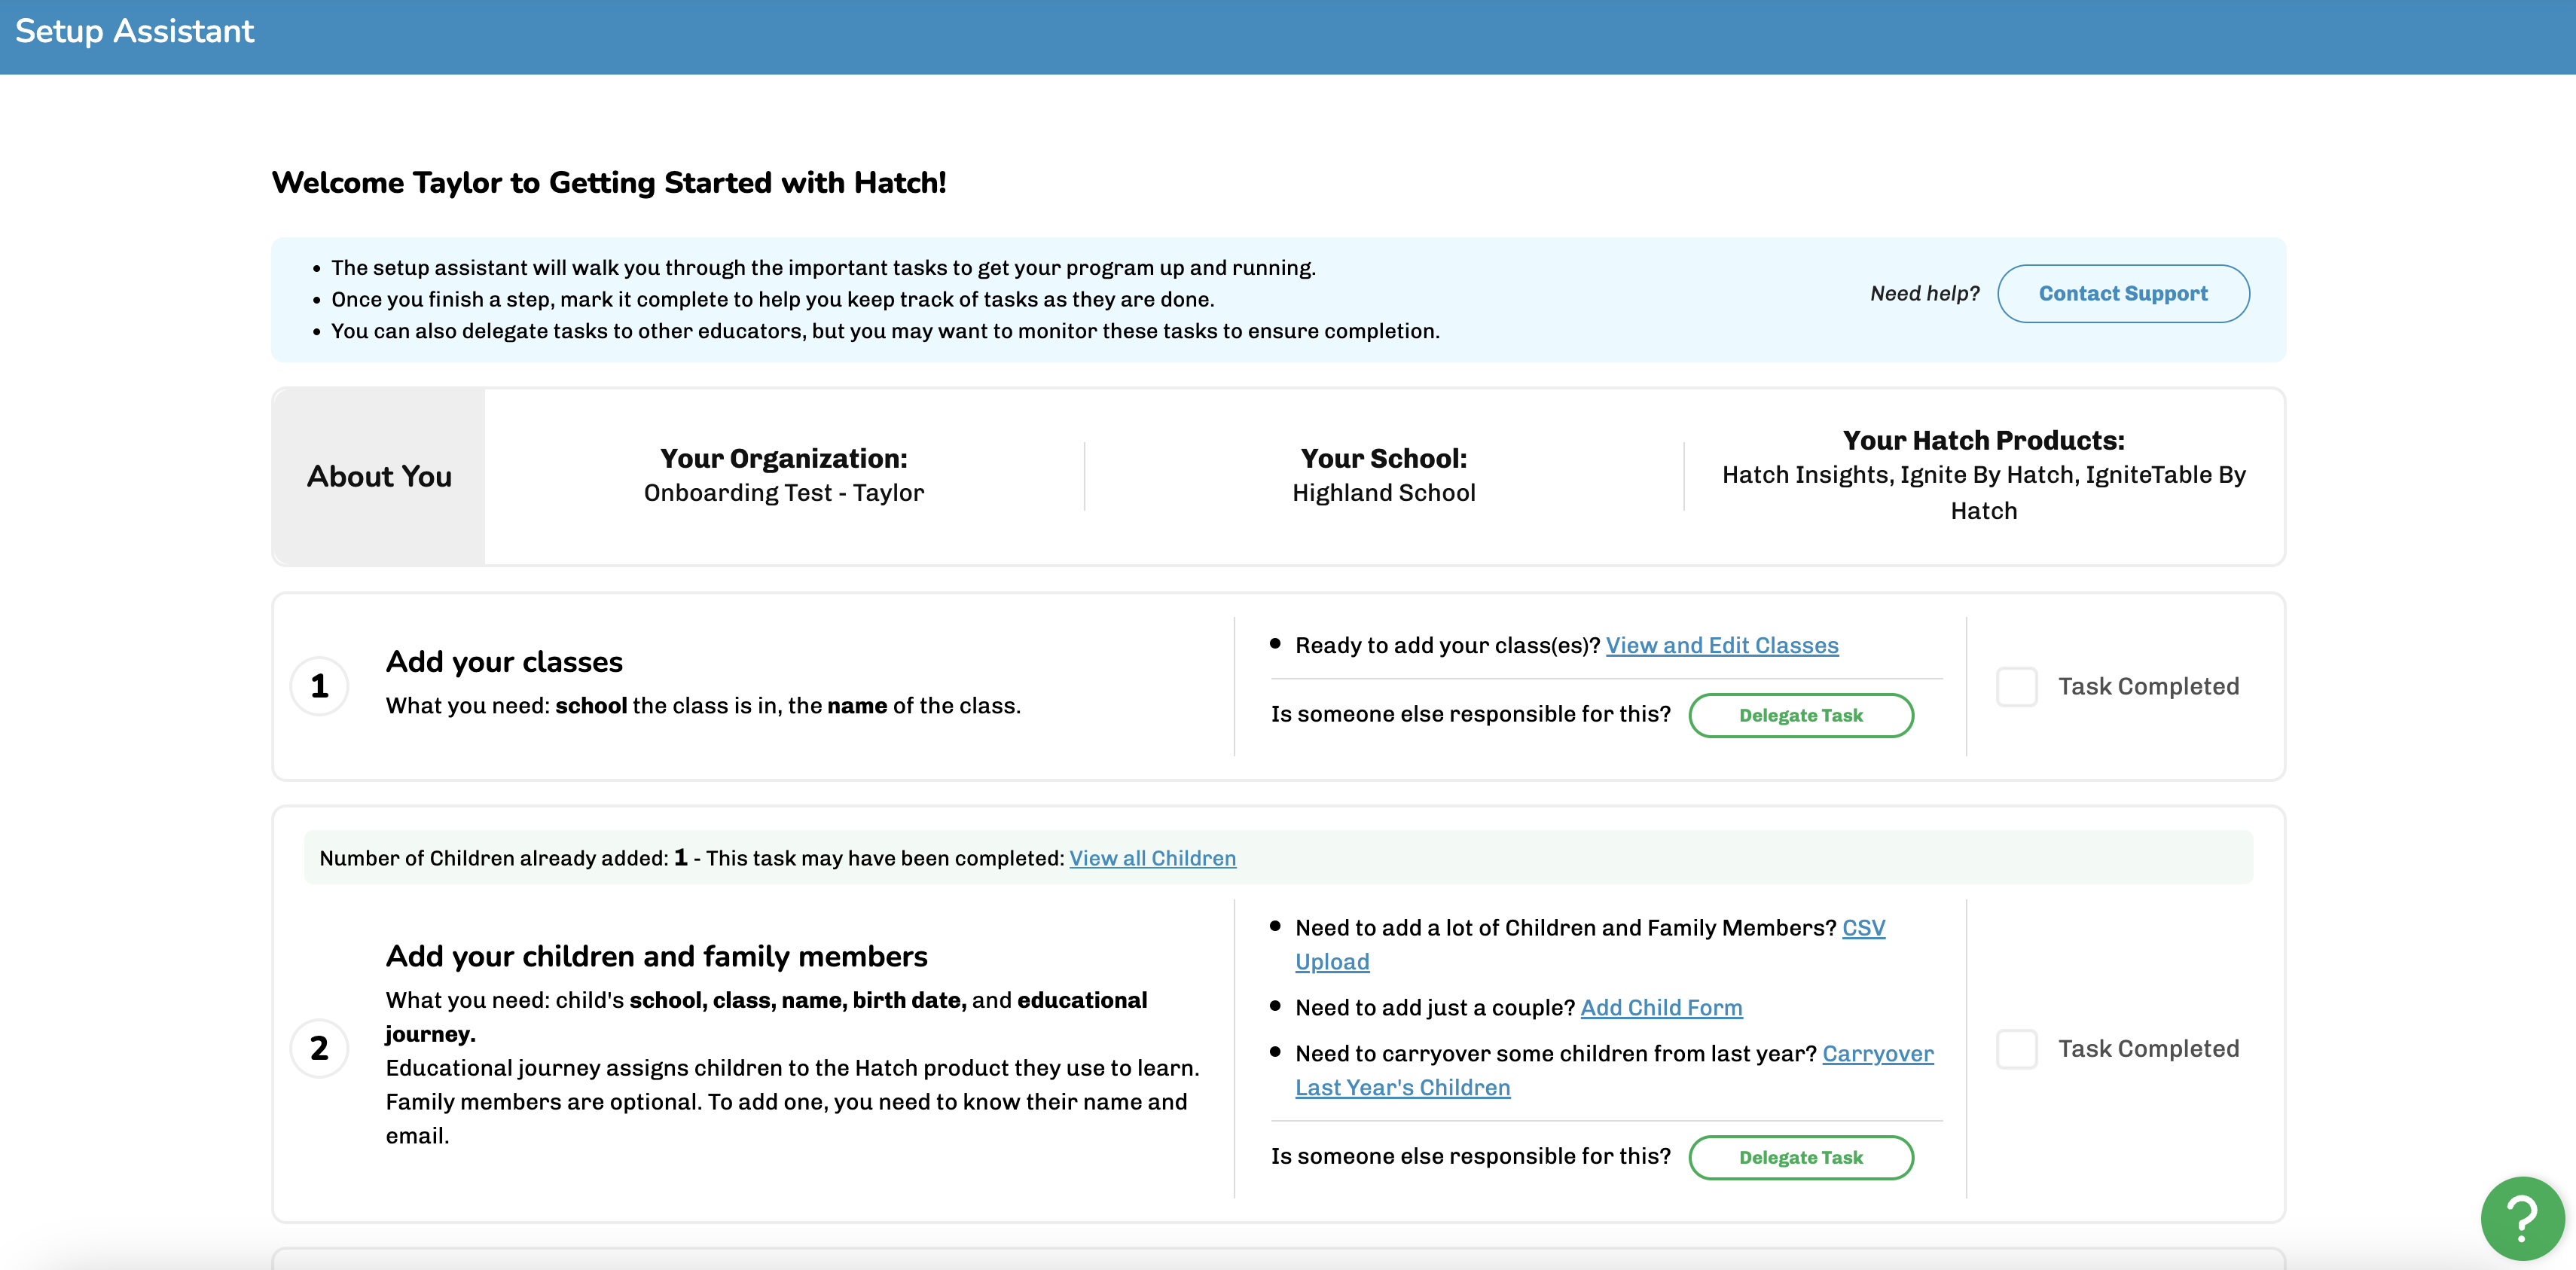The width and height of the screenshot is (2576, 1270).
Task: Select the step 1 number circle
Action: (319, 686)
